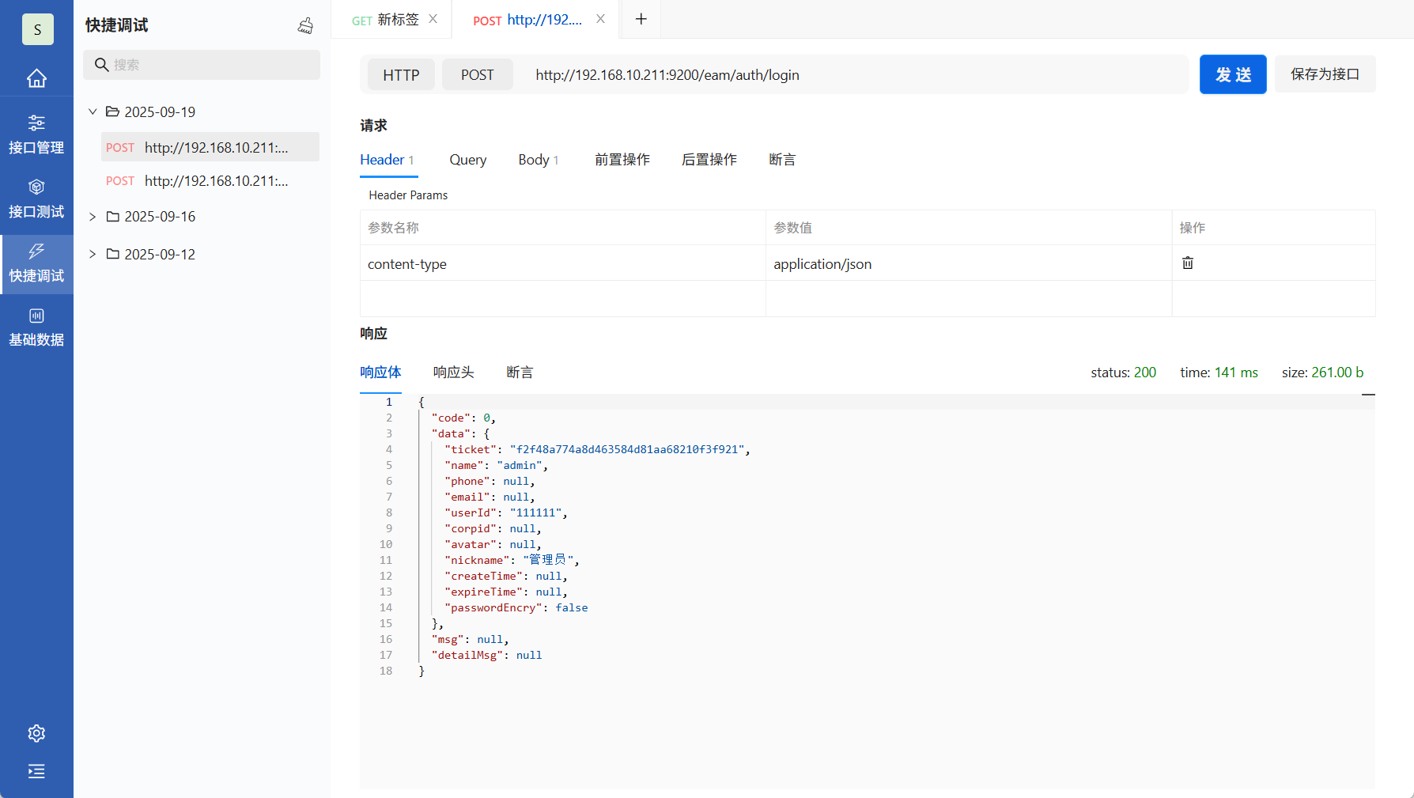Click the 2025-09-16 folder icon
This screenshot has width=1414, height=798.
point(113,216)
